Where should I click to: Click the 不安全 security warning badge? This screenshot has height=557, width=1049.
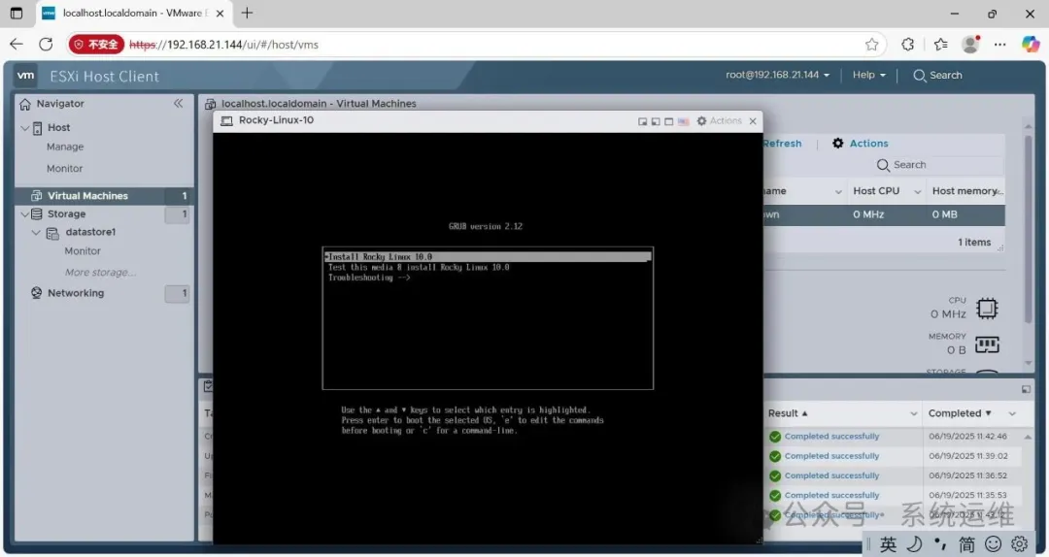pos(96,44)
